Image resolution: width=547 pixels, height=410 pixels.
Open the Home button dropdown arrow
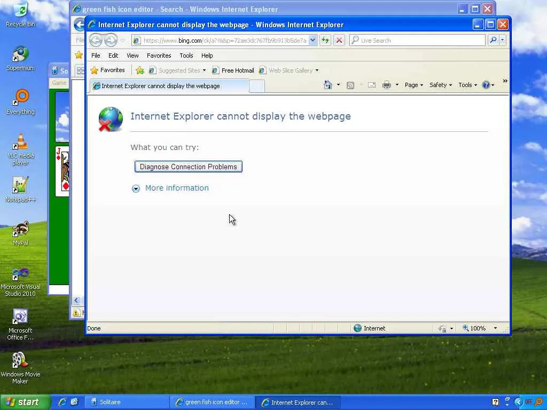tap(338, 85)
